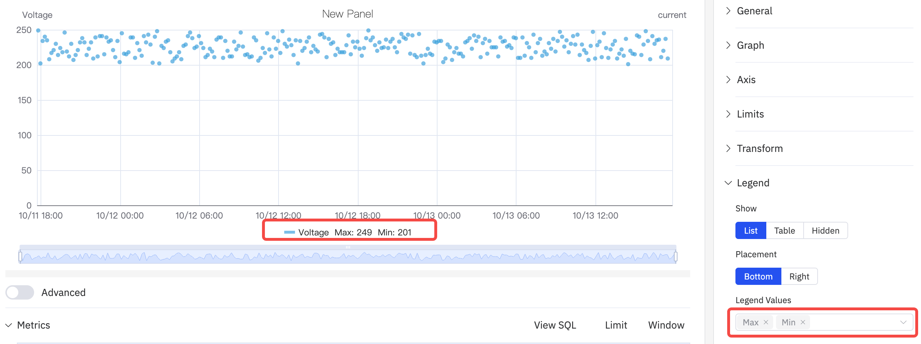Expand the Limits section
The width and height of the screenshot is (921, 344).
(x=729, y=114)
